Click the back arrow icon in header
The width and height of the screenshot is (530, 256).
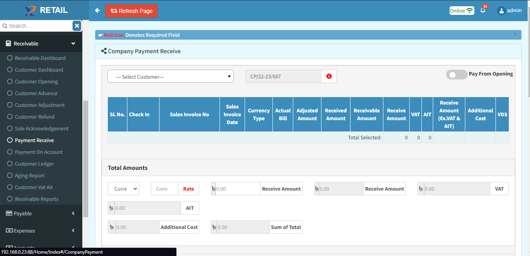97,11
